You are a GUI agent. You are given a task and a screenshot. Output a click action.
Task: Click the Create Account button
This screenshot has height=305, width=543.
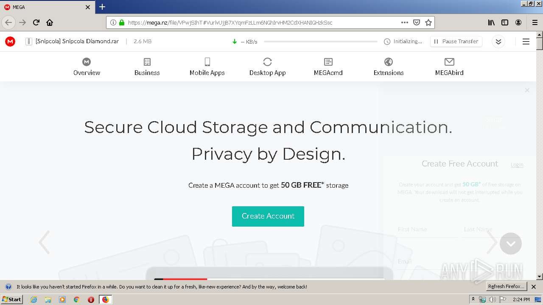[268, 216]
